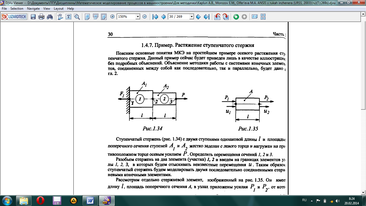This screenshot has height=206, width=366.
Task: Open the purple floppy taskbar application
Action: point(57,201)
